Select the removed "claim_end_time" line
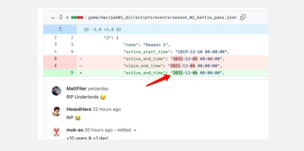The width and height of the screenshot is (304, 151). coord(156,66)
